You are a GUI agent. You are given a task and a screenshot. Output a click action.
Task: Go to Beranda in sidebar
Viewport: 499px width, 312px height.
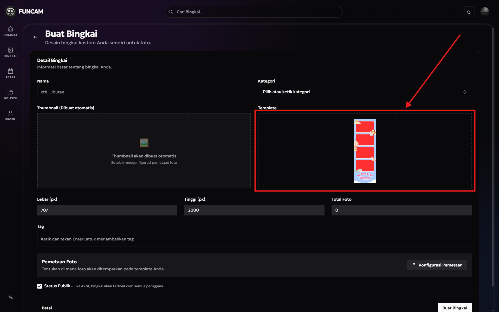tap(10, 31)
